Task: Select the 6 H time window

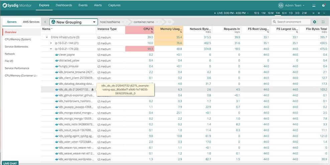Action: coord(284,13)
